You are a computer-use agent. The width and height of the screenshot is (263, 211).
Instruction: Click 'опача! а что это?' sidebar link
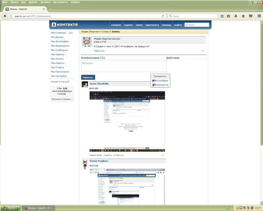point(60,82)
